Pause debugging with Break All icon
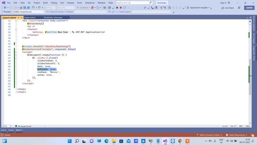 click(x=117, y=8)
